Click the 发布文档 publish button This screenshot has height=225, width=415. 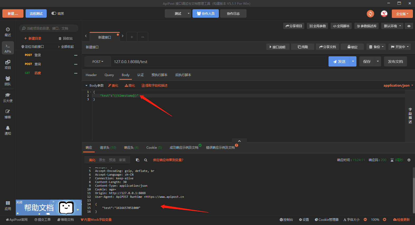[x=395, y=61]
